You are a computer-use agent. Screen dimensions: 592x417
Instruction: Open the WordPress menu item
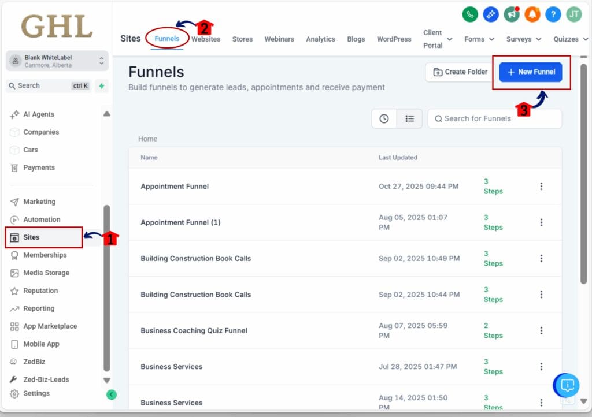click(x=394, y=39)
